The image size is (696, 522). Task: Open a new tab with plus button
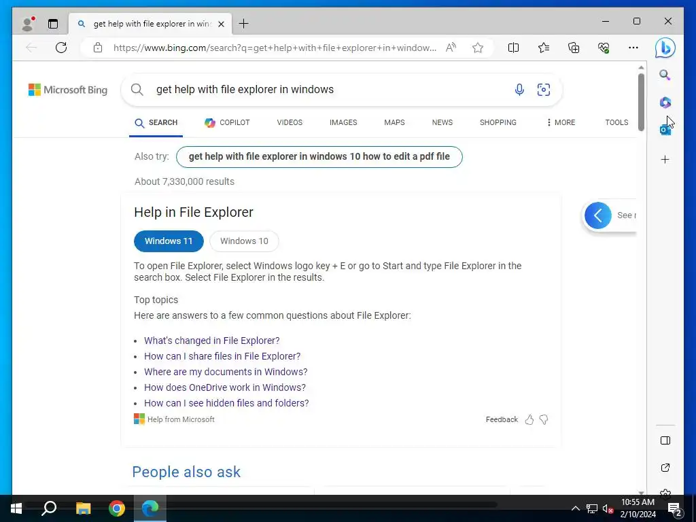pyautogui.click(x=244, y=24)
